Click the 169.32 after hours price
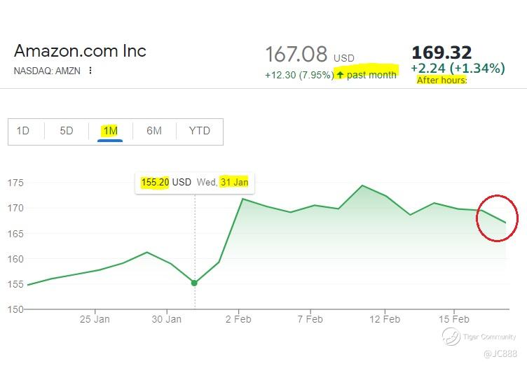The height and width of the screenshot is (366, 527). pyautogui.click(x=442, y=52)
